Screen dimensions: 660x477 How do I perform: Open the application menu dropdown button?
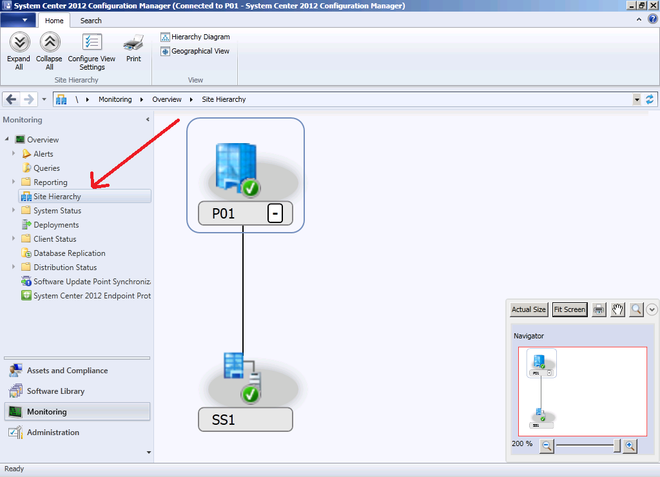tap(18, 20)
